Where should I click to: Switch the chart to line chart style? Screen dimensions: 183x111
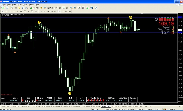[67, 8]
